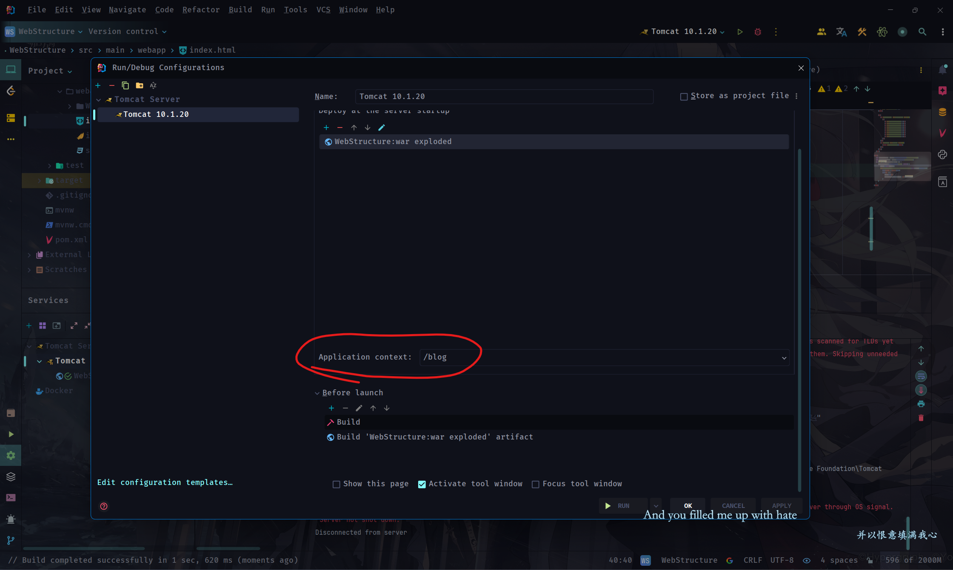
Task: Select Build 'WebStructure:war exploded' artifact task
Action: (559, 437)
